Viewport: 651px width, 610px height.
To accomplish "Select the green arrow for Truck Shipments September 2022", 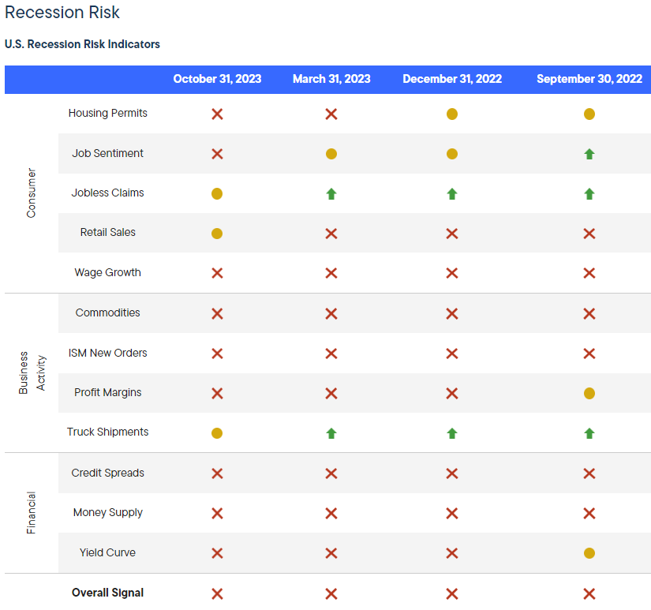I will click(x=589, y=432).
